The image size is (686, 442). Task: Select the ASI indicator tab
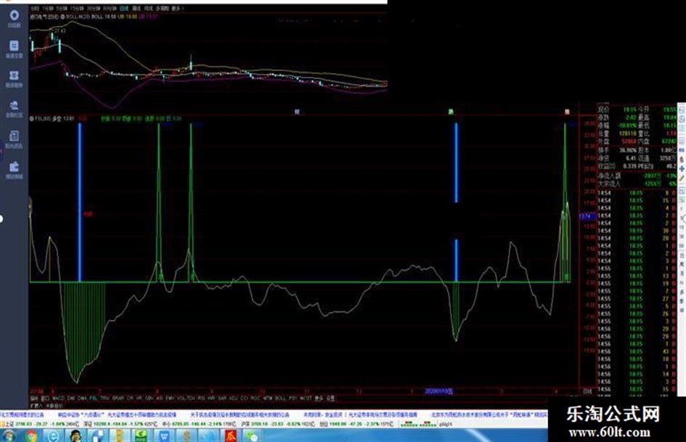(159, 398)
